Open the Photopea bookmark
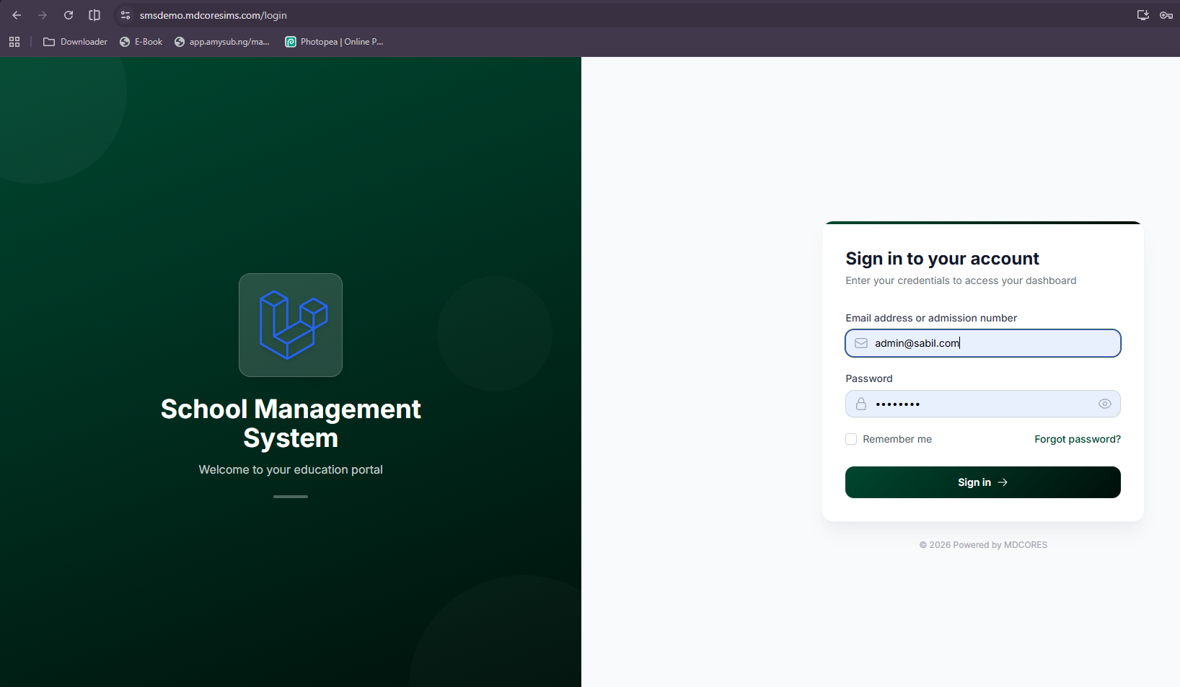Image resolution: width=1180 pixels, height=687 pixels. (x=334, y=42)
